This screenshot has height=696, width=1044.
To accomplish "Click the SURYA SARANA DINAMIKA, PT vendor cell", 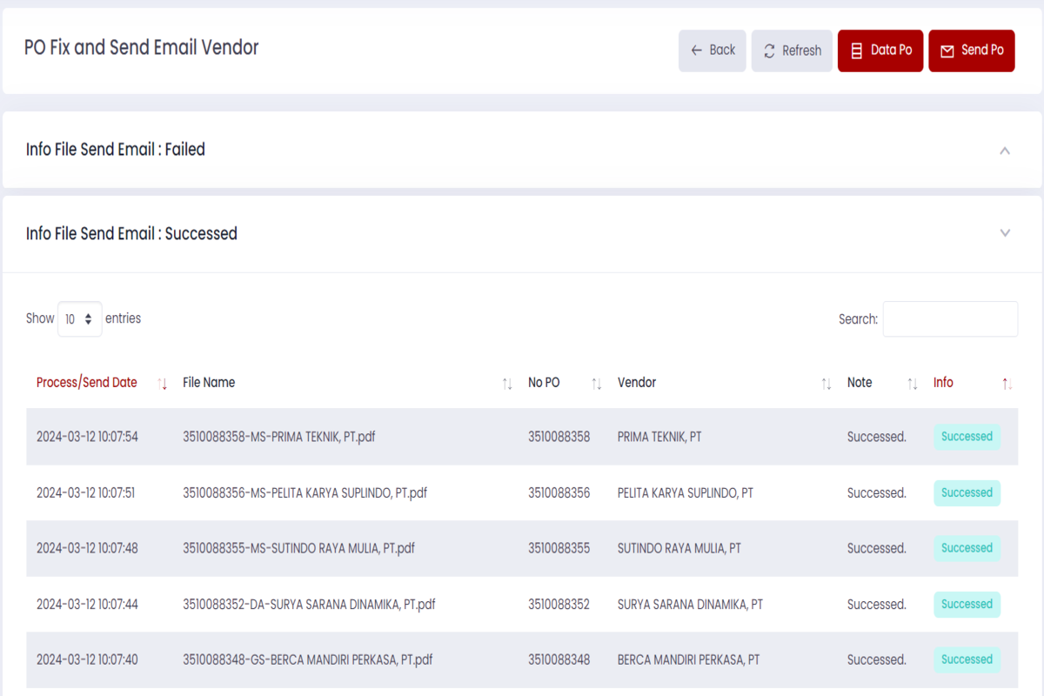I will [690, 604].
